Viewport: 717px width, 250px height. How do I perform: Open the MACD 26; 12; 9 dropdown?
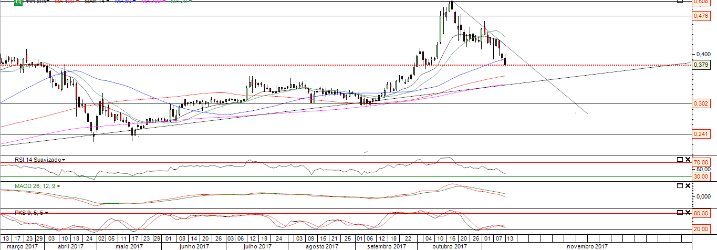(58, 186)
